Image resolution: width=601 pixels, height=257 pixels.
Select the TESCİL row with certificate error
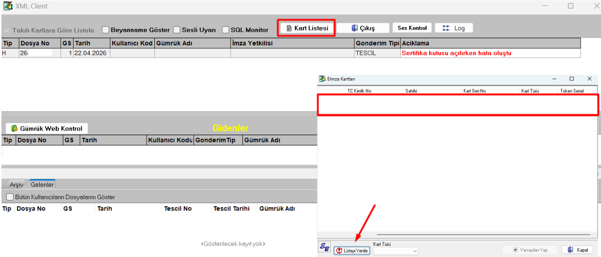coord(290,53)
